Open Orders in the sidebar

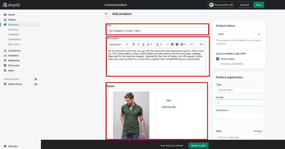coord(12,19)
